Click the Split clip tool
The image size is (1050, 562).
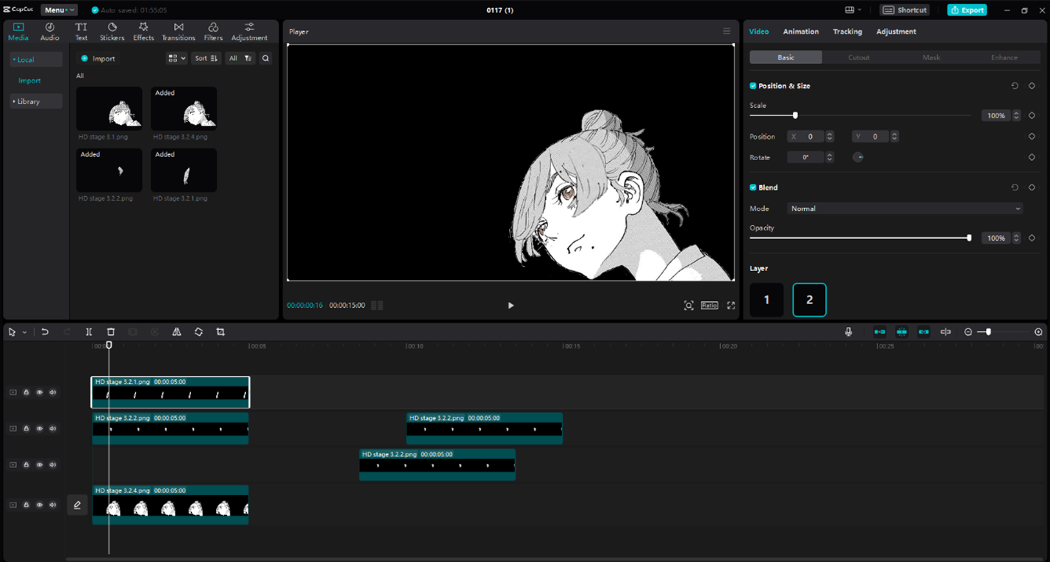[x=89, y=332]
